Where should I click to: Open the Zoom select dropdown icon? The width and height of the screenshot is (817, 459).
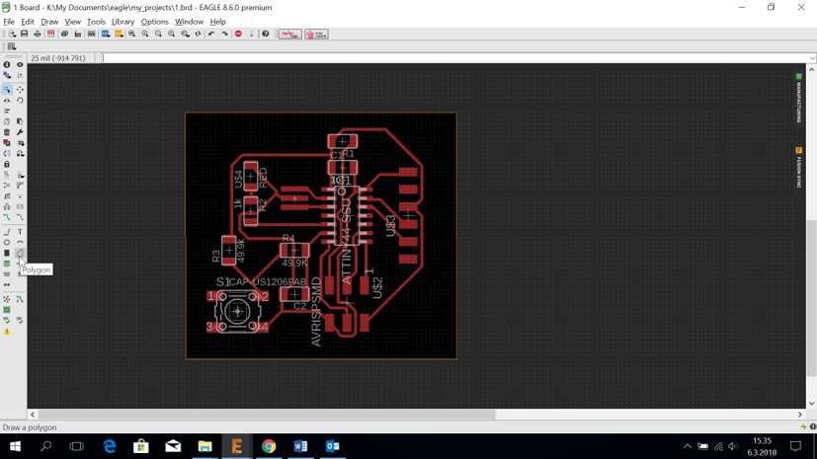click(185, 34)
